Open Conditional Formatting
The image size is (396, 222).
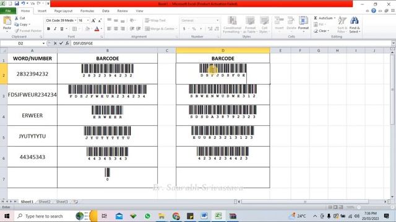point(232,25)
